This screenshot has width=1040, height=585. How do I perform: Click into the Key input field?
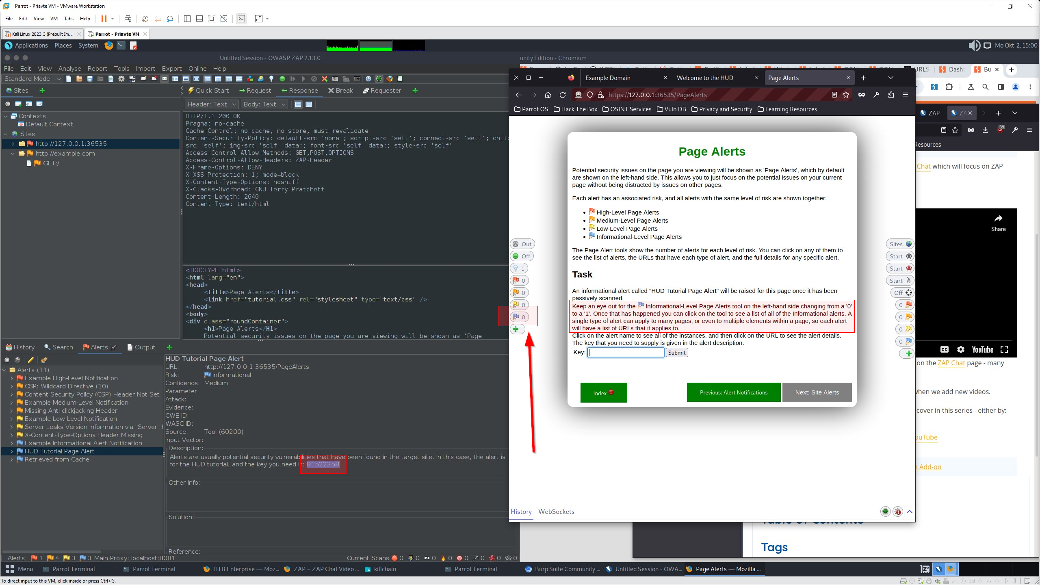coord(626,353)
